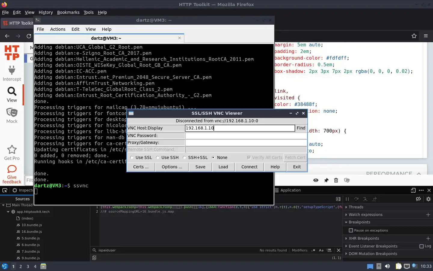The height and width of the screenshot is (271, 433).
Task: Click the debugger step over button
Action: 356,199
